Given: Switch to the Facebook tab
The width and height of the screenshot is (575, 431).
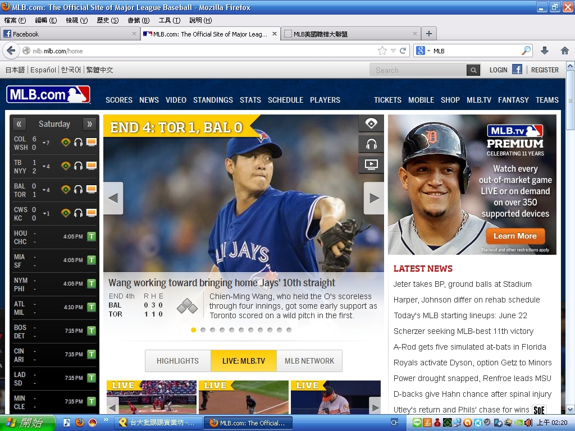Looking at the screenshot, I should 70,34.
